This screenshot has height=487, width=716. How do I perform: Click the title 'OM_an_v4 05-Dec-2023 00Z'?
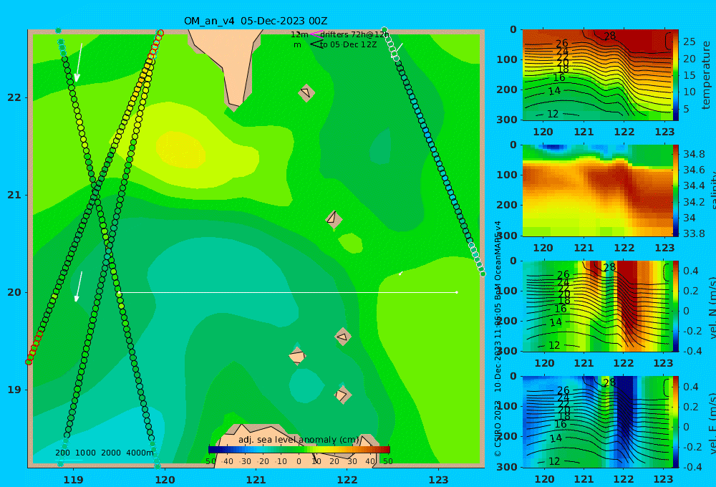(256, 21)
